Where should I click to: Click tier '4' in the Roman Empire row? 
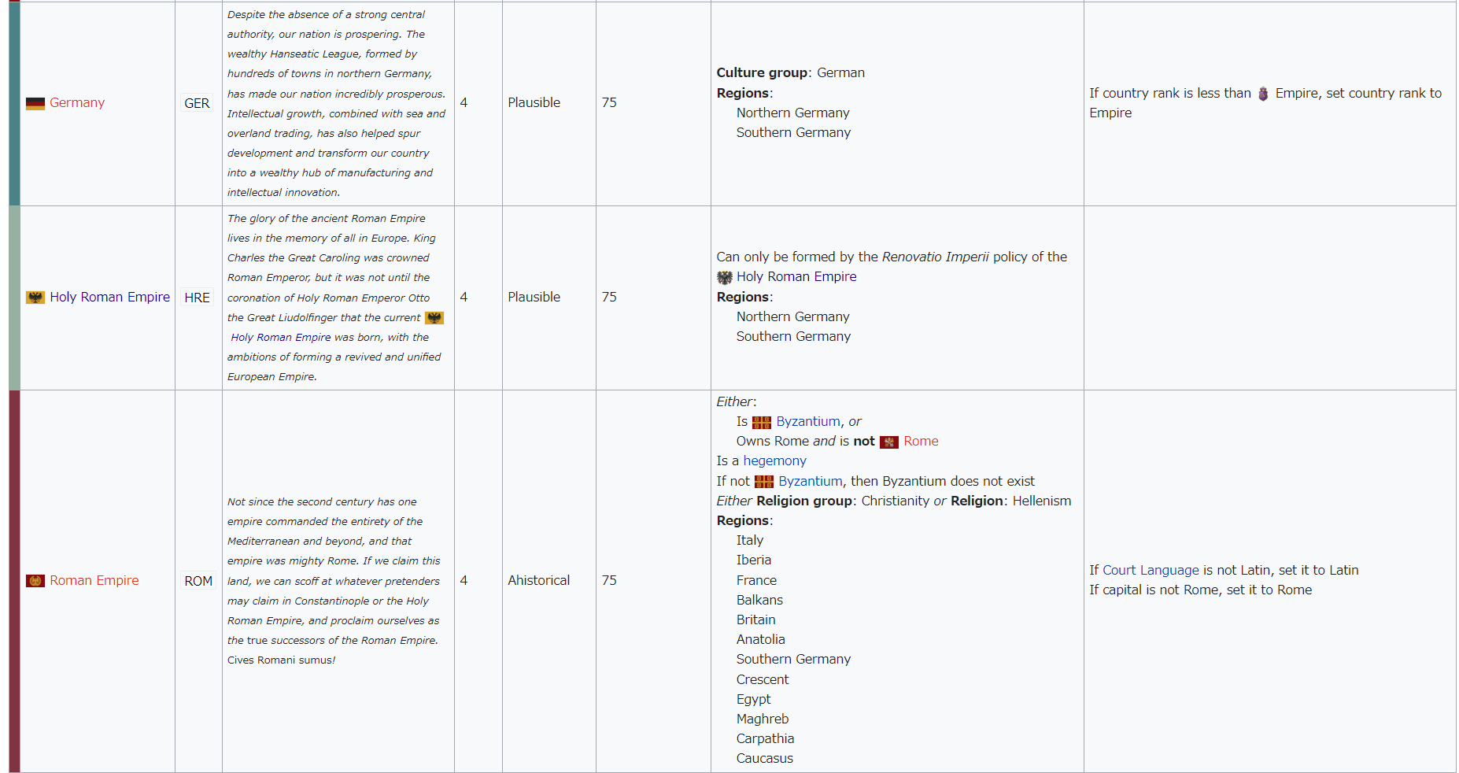click(x=464, y=580)
